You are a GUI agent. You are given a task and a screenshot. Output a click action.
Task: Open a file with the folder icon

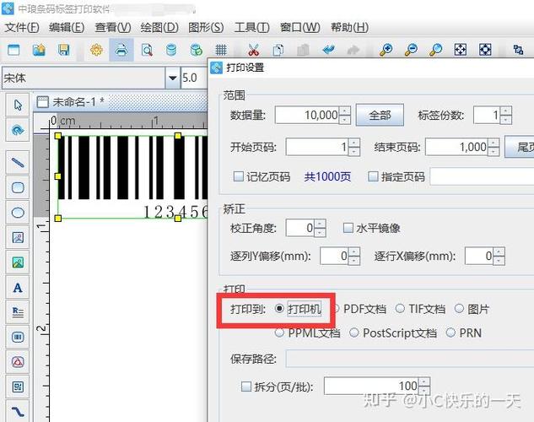39,50
